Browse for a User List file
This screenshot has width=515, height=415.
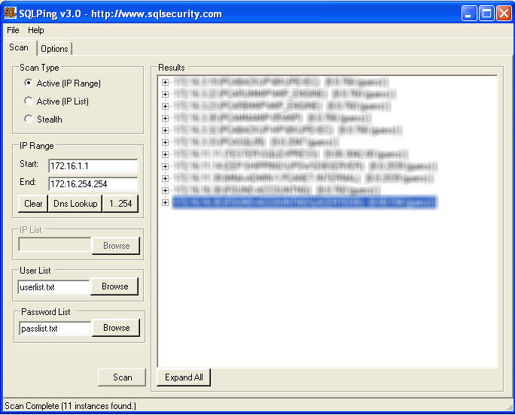[x=115, y=286]
